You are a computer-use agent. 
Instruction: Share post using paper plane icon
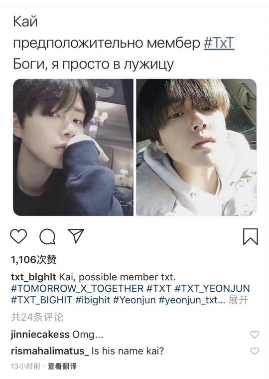76,235
